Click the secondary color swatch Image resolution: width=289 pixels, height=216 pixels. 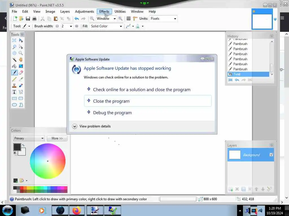pyautogui.click(x=23, y=153)
